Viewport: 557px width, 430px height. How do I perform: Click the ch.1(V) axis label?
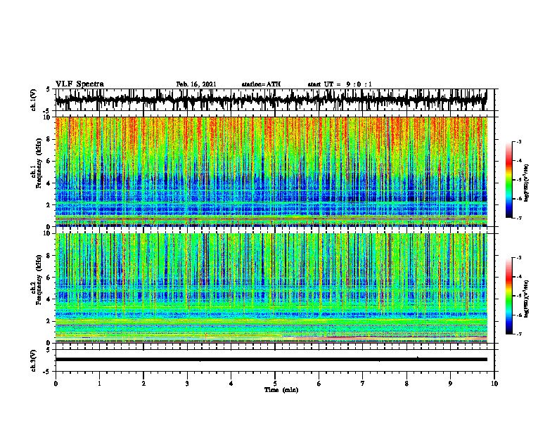(34, 100)
